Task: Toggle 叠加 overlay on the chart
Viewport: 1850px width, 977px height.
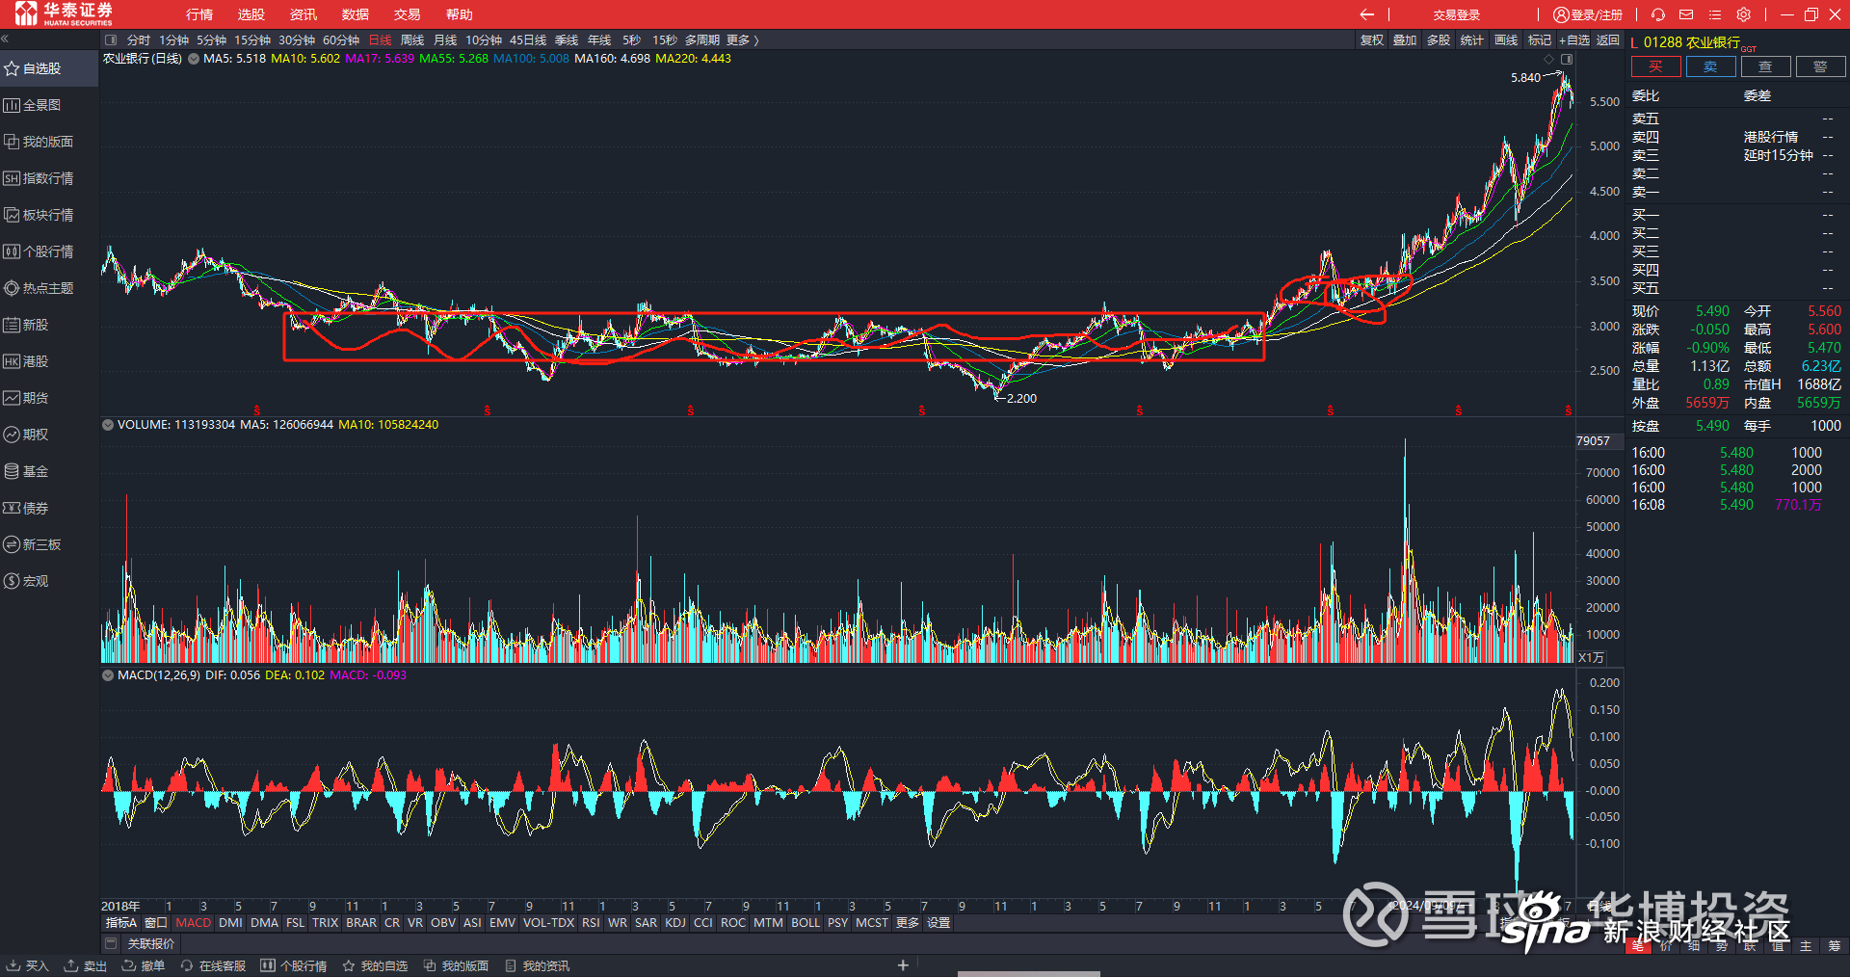Action: pos(1405,40)
